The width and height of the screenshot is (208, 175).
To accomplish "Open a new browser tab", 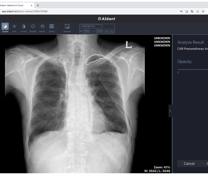I will pyautogui.click(x=38, y=5).
